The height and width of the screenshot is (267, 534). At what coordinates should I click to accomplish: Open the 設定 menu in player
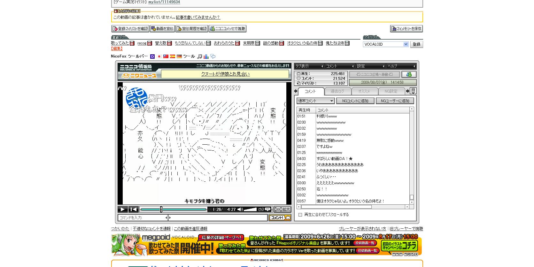(x=371, y=66)
